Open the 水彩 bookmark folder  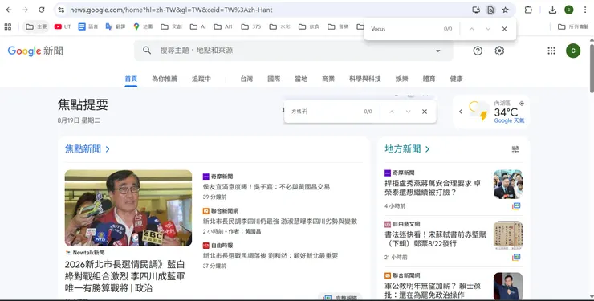[279, 26]
